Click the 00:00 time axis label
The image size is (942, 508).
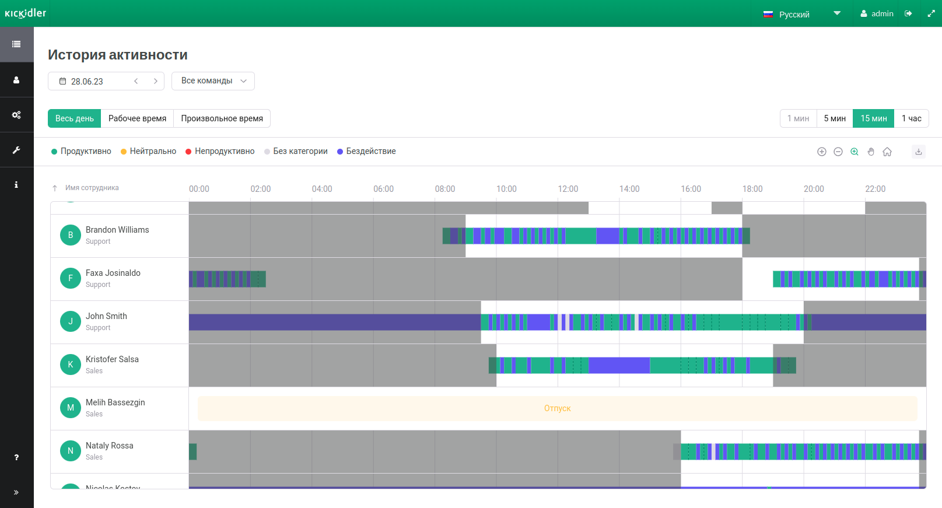click(x=199, y=189)
